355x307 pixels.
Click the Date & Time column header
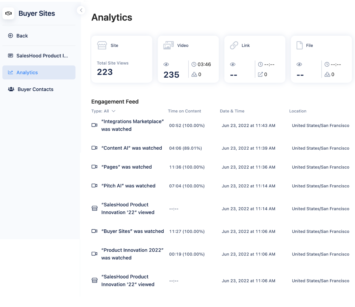pyautogui.click(x=232, y=111)
